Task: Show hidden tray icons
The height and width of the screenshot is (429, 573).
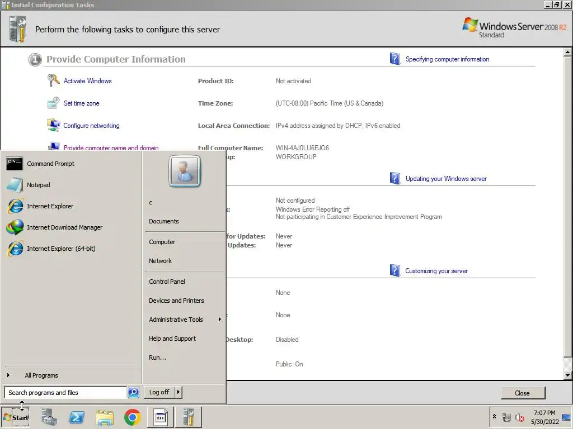Action: pyautogui.click(x=494, y=417)
